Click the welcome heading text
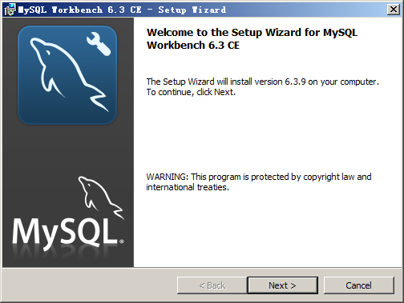404x303 pixels. tap(252, 38)
